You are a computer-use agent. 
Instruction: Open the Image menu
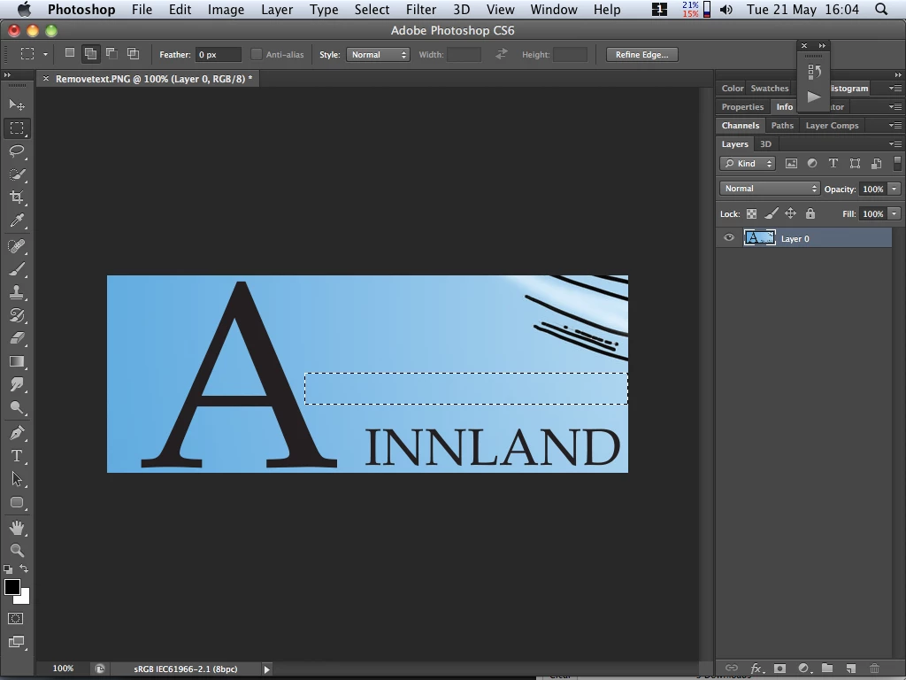(x=226, y=9)
